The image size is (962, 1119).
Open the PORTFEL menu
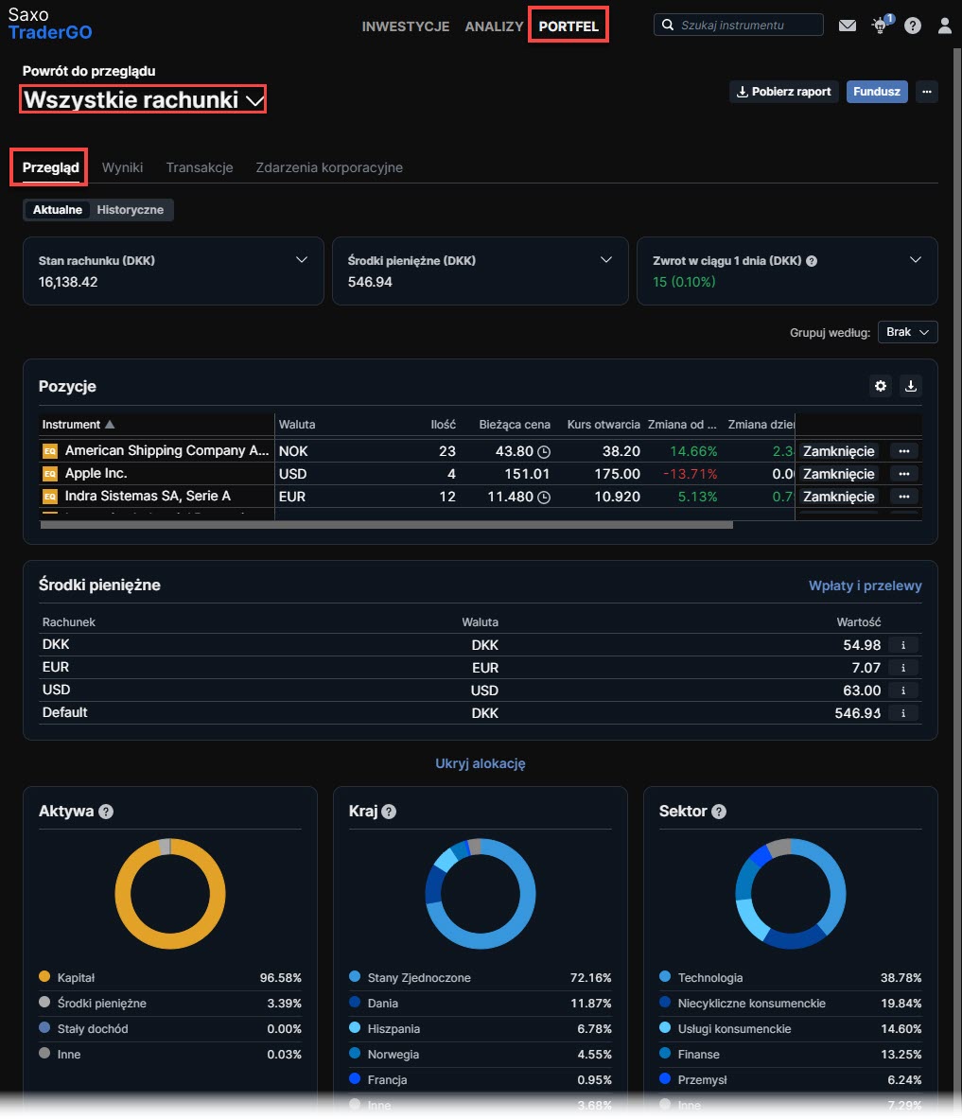568,26
